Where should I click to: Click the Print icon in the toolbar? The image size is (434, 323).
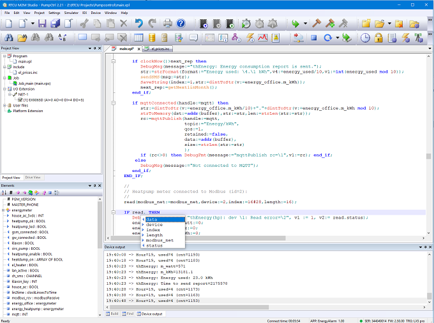[168, 24]
